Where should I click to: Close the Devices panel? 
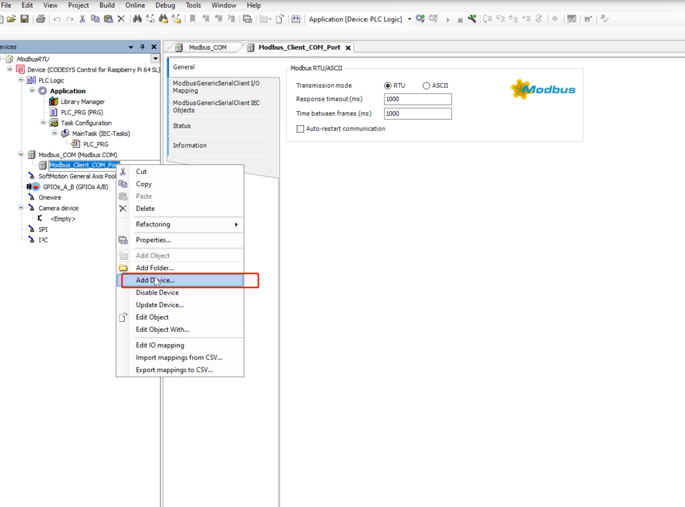(x=154, y=47)
